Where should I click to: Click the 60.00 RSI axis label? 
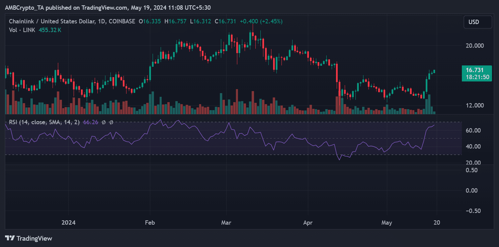pyautogui.click(x=473, y=131)
